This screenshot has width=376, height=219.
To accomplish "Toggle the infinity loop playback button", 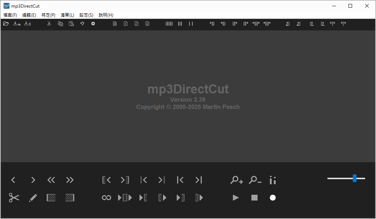I will [106, 198].
